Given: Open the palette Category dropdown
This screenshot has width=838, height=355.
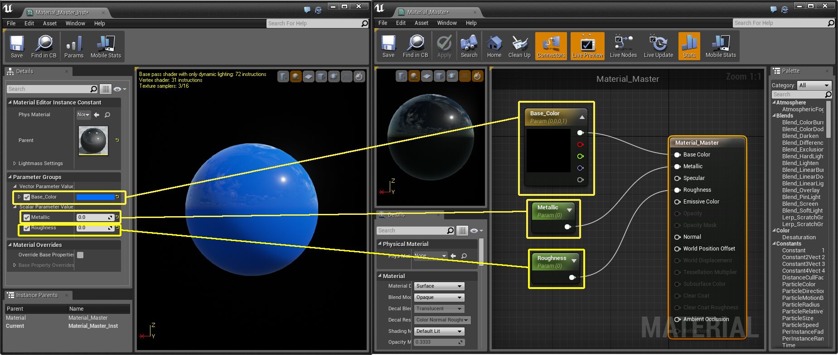Looking at the screenshot, I should [814, 85].
